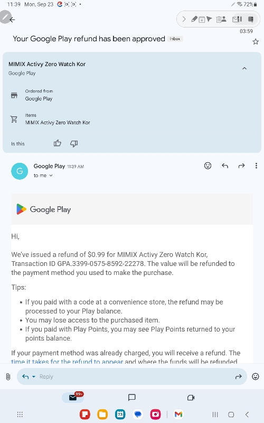Go back using the arrow at top left
The height and width of the screenshot is (423, 264).
coord(12,20)
